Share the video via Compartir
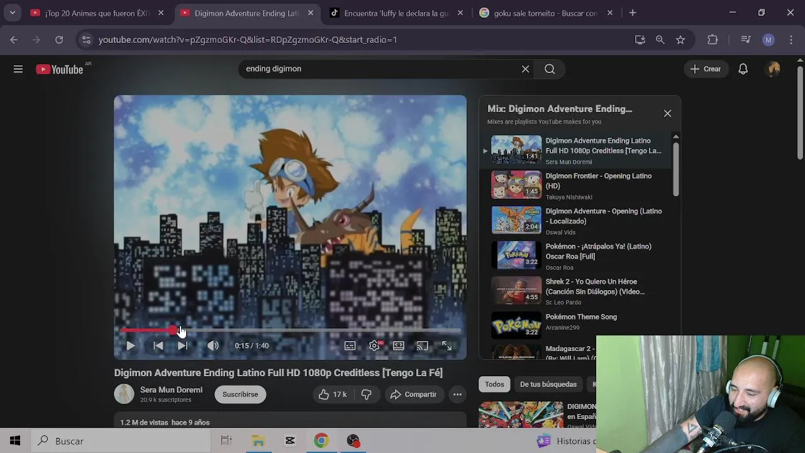Image resolution: width=805 pixels, height=453 pixels. (413, 394)
